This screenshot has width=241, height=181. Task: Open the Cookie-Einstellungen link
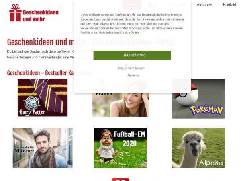point(131,68)
